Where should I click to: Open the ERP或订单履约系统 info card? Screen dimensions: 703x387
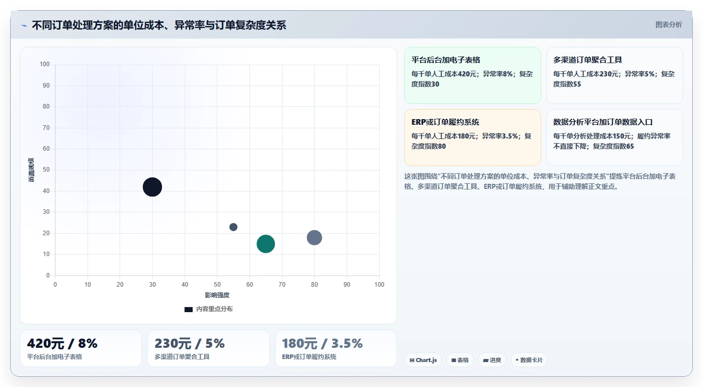[x=472, y=137]
